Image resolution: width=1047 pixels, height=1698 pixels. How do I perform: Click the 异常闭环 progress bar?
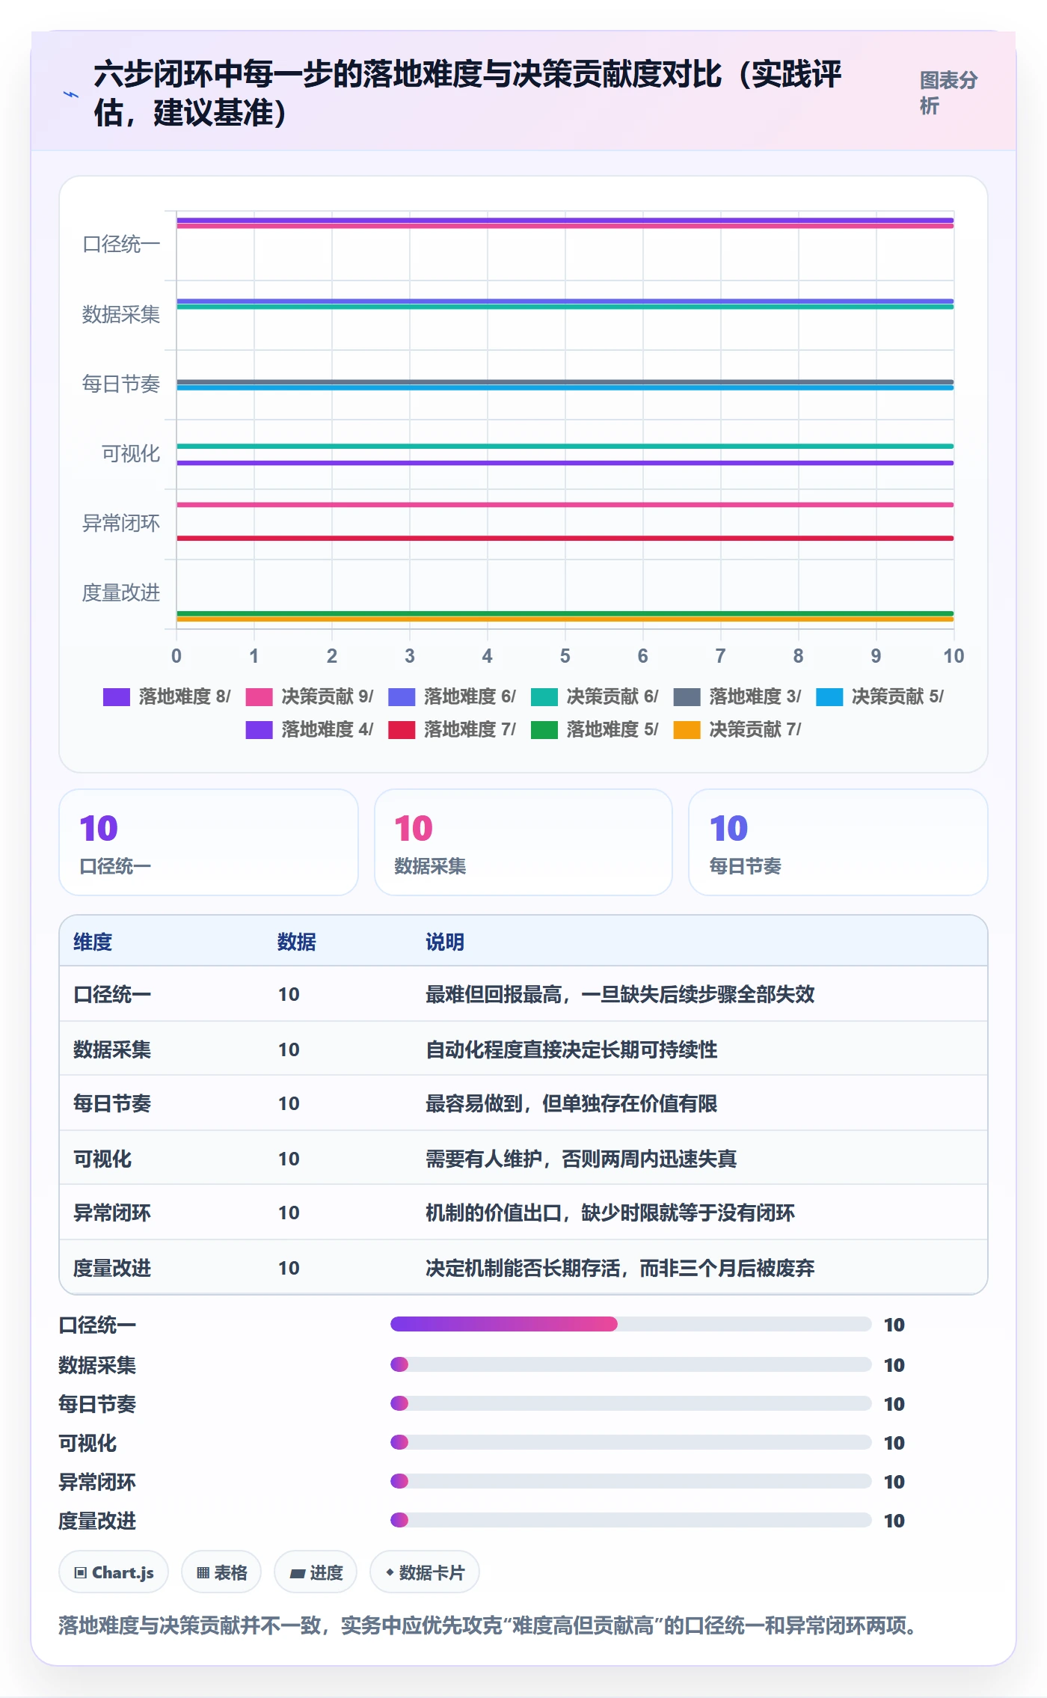coord(631,1481)
